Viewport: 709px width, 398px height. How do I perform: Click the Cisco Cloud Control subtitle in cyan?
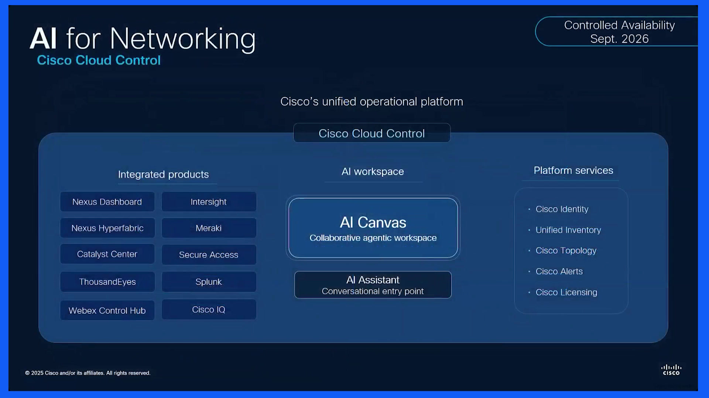pos(99,60)
